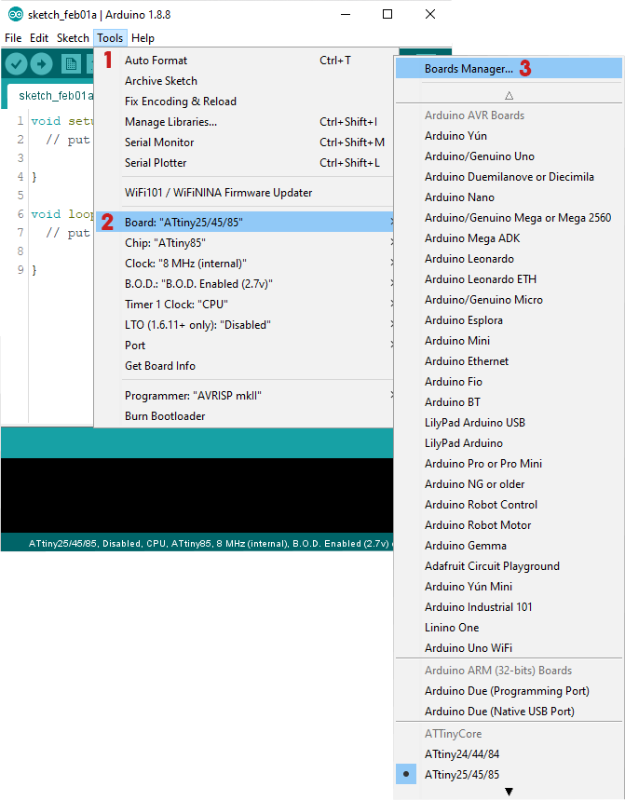Expand the Programmer: "AVRISP mkII" submenu
625x800 pixels.
[244, 396]
